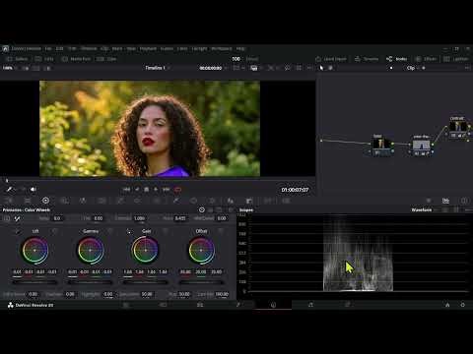Switch to the Fairlight page tab
This screenshot has height=354, width=473.
[310, 305]
